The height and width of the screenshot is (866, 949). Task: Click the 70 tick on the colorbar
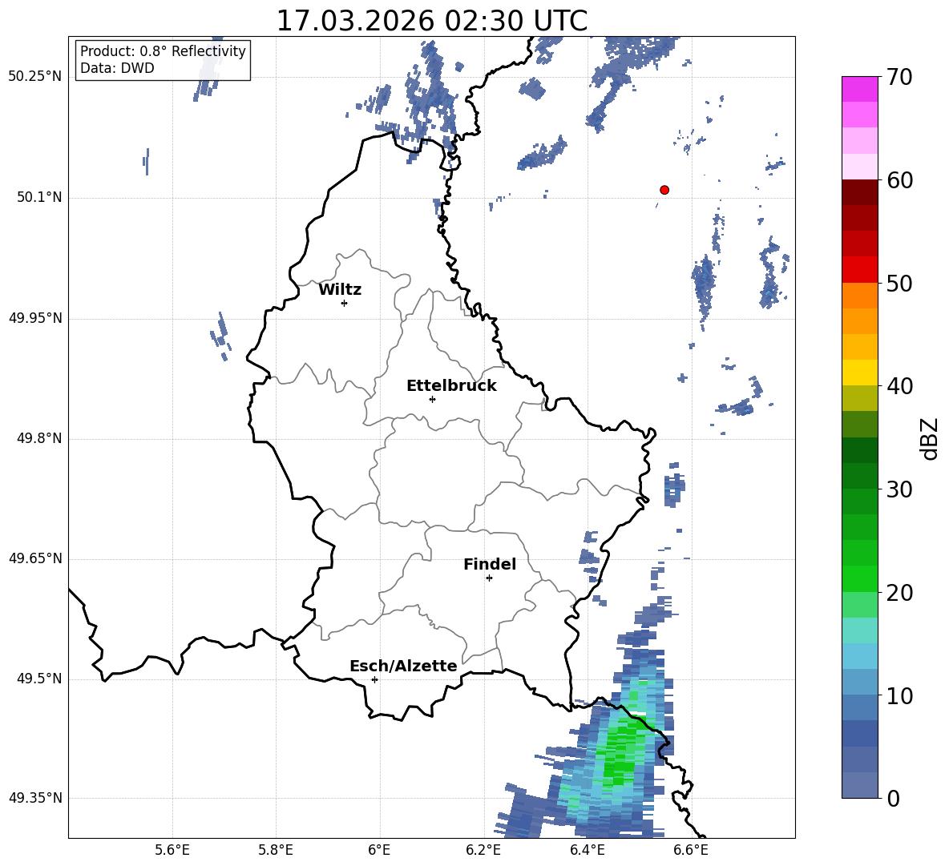tap(899, 78)
